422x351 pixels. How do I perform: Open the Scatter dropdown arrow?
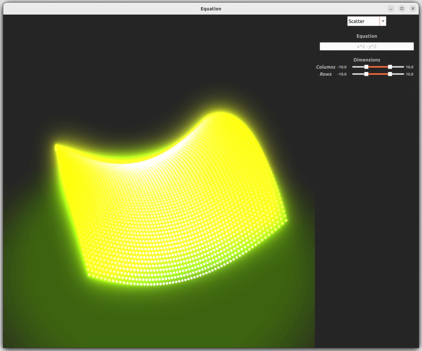[383, 21]
